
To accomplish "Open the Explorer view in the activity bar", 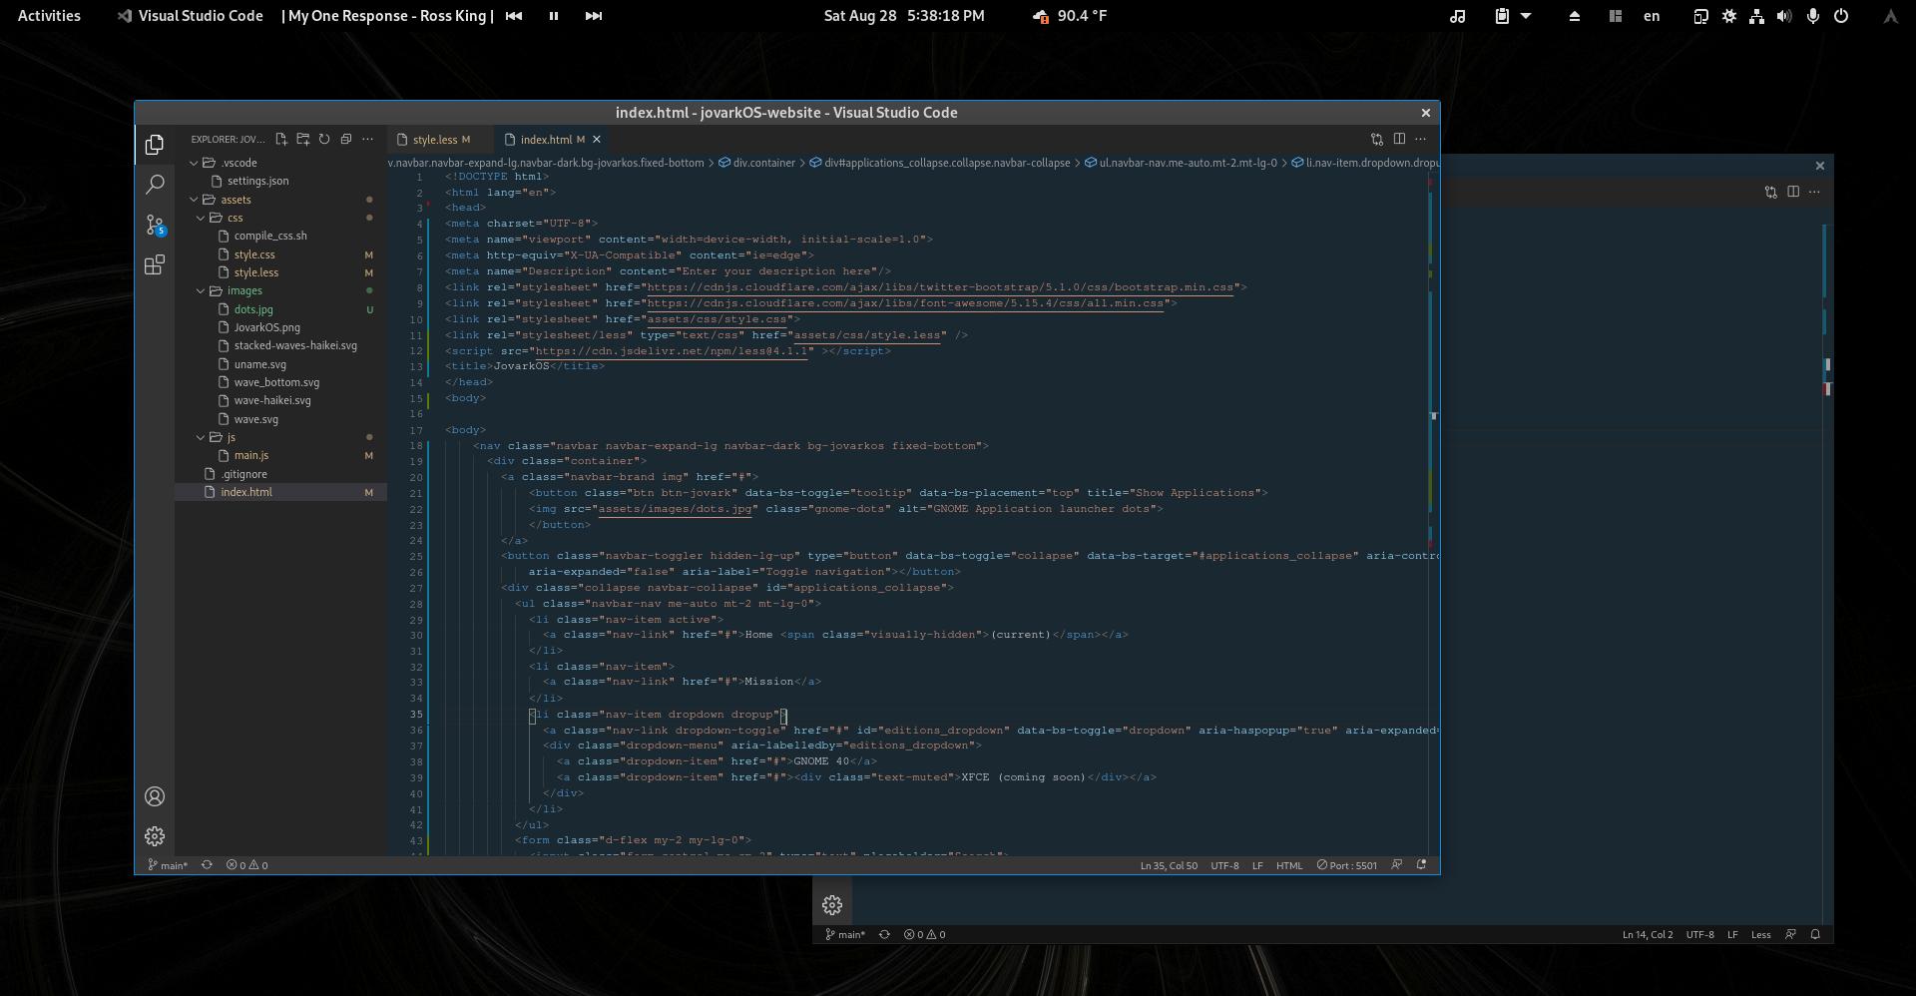I will (155, 145).
